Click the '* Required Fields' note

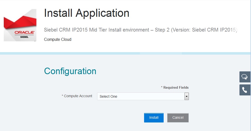pos(175,87)
